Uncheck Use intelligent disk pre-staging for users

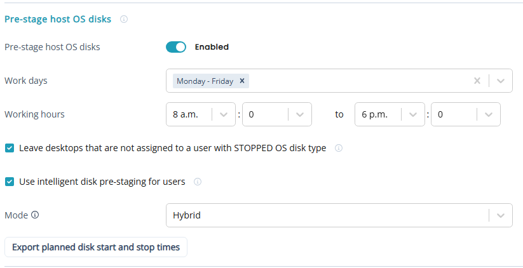(x=10, y=182)
